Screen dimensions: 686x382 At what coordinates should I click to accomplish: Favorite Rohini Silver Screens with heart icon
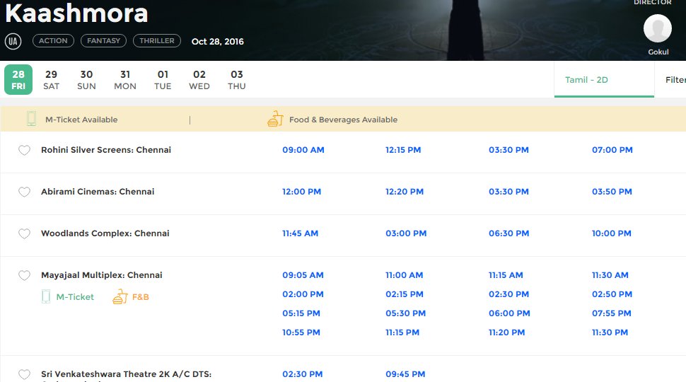(25, 150)
